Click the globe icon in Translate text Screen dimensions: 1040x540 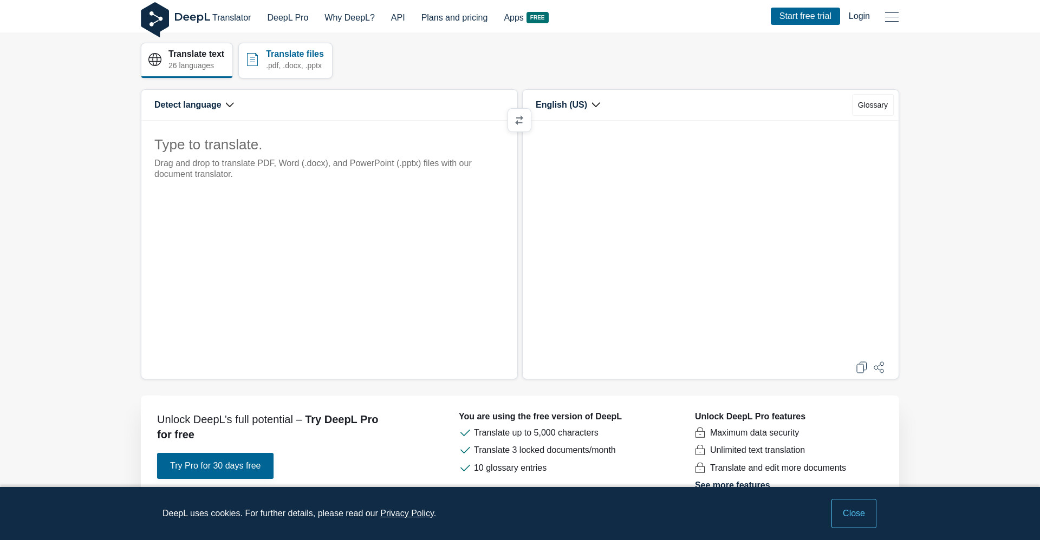tap(155, 60)
